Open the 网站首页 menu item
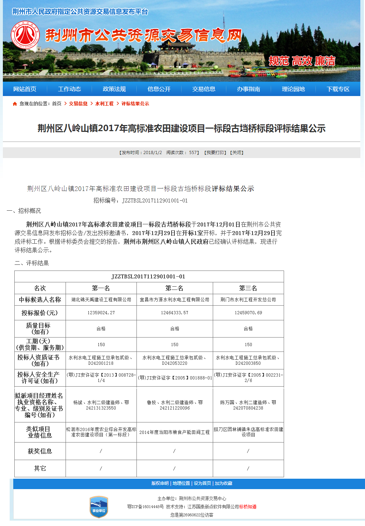 coord(25,89)
